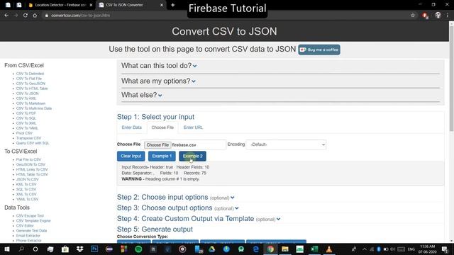
Task: Open the CSV To YAML link
Action: pyautogui.click(x=27, y=127)
